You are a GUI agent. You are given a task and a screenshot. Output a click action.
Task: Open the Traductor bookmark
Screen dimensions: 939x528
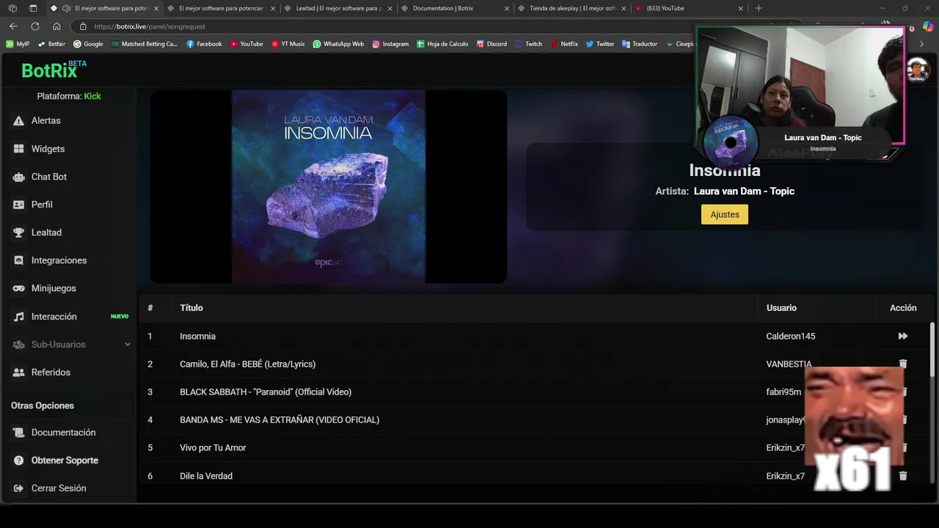coord(640,44)
